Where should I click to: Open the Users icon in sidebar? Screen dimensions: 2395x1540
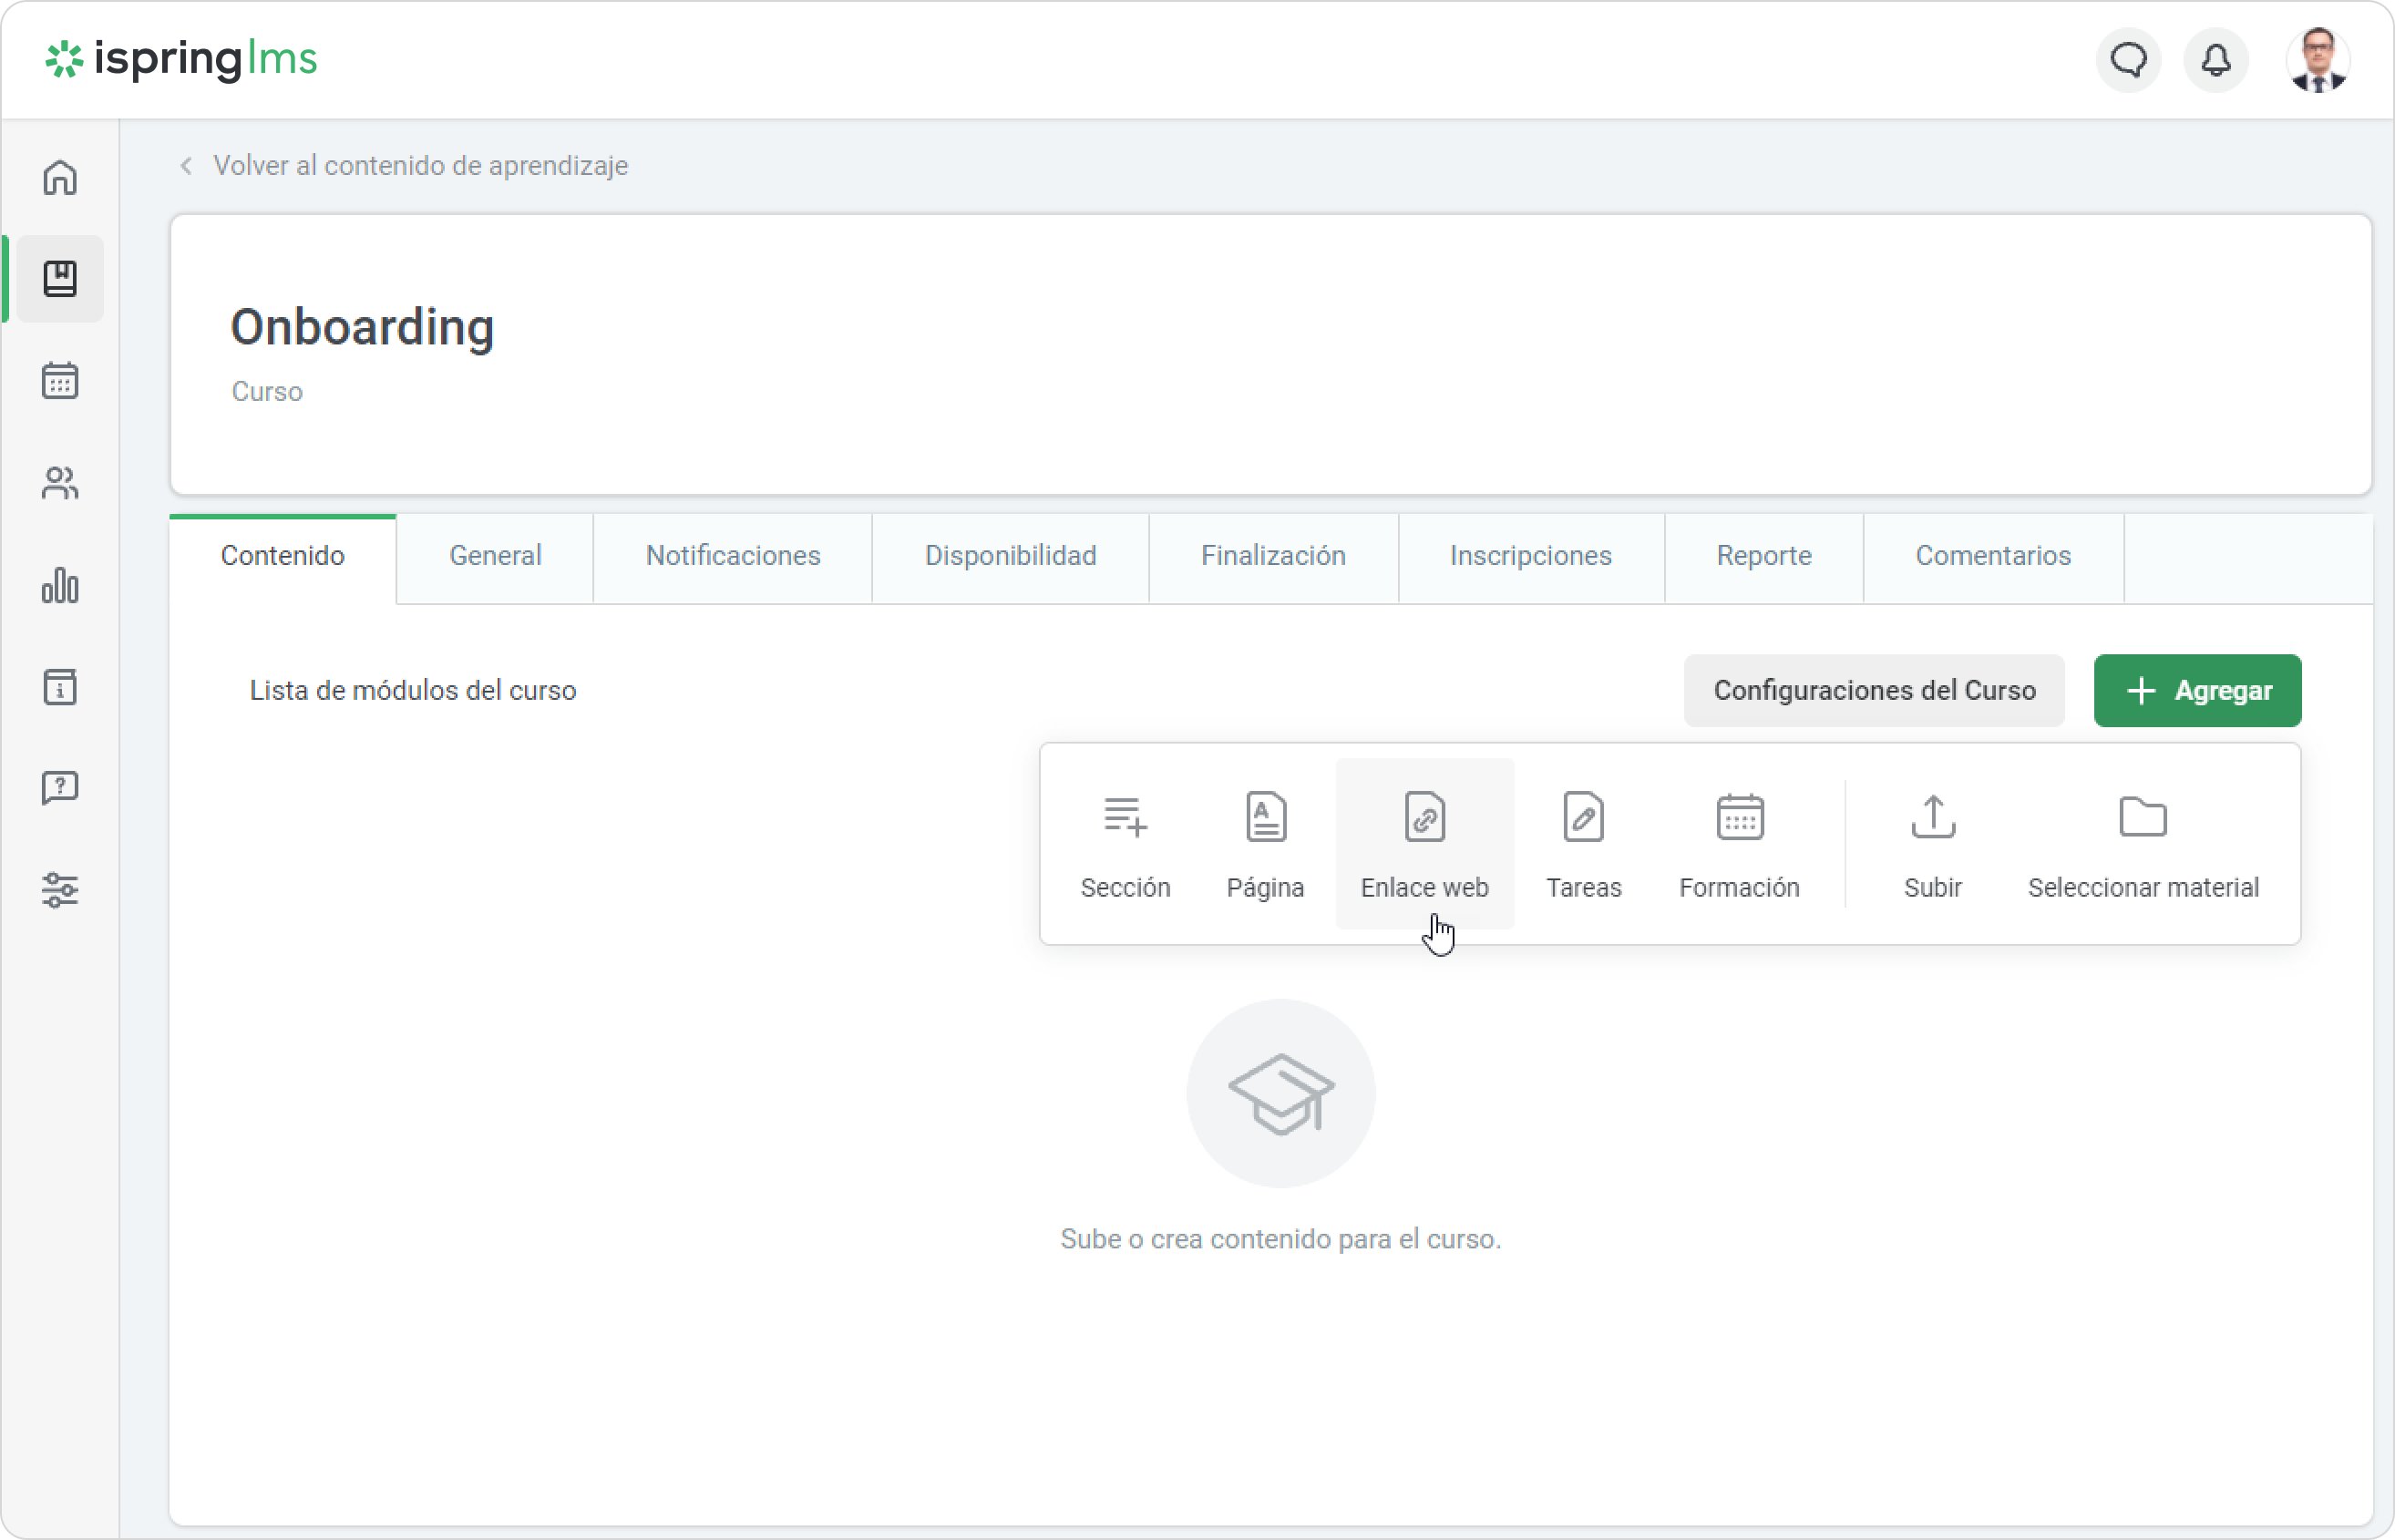60,483
